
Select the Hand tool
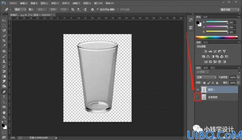pos(4,112)
